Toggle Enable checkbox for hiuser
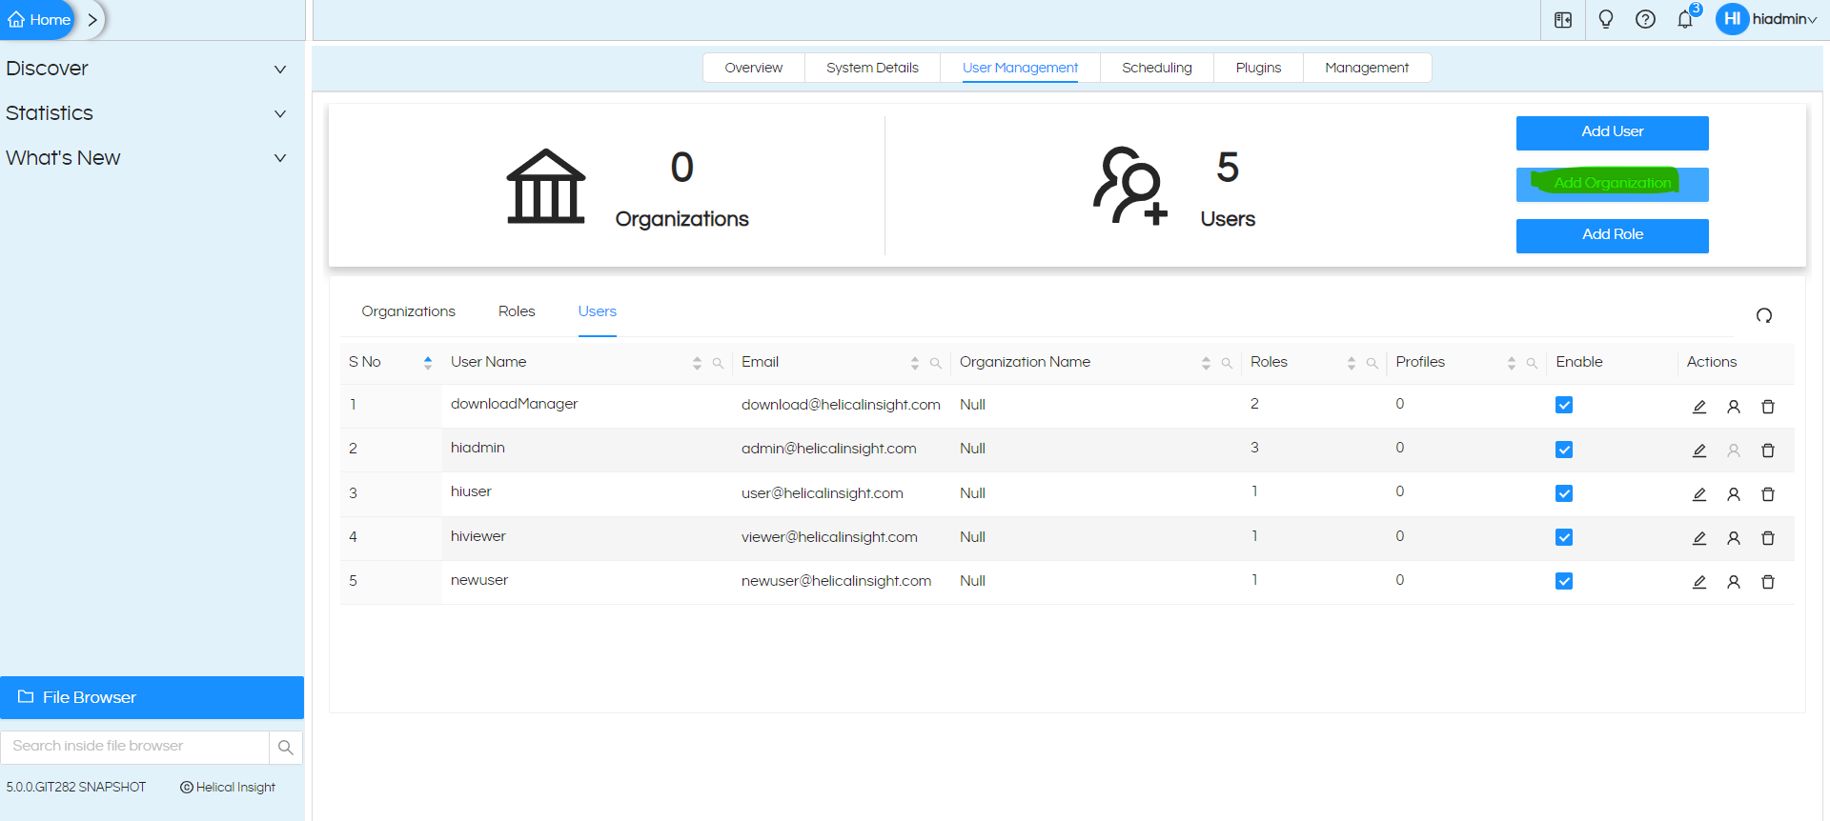 [1564, 493]
